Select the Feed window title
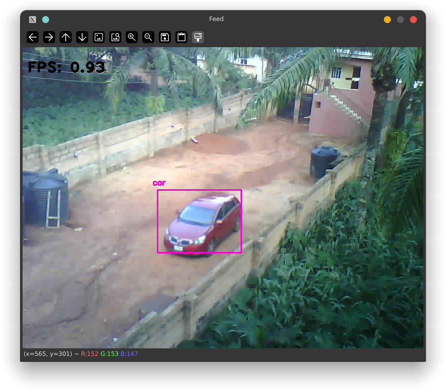 (x=216, y=19)
